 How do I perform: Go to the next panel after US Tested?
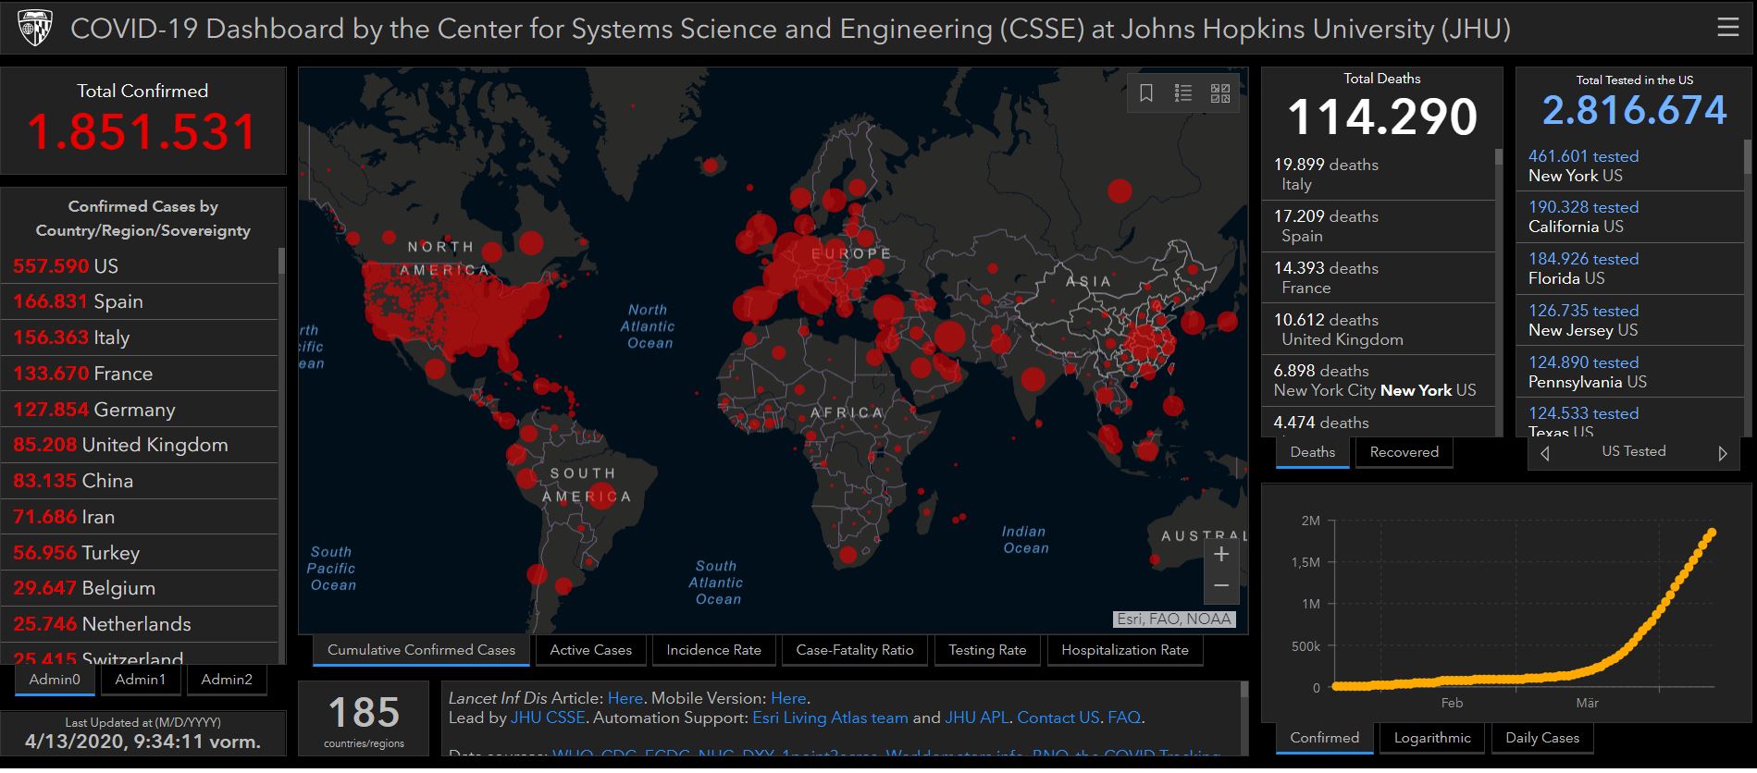(x=1722, y=453)
